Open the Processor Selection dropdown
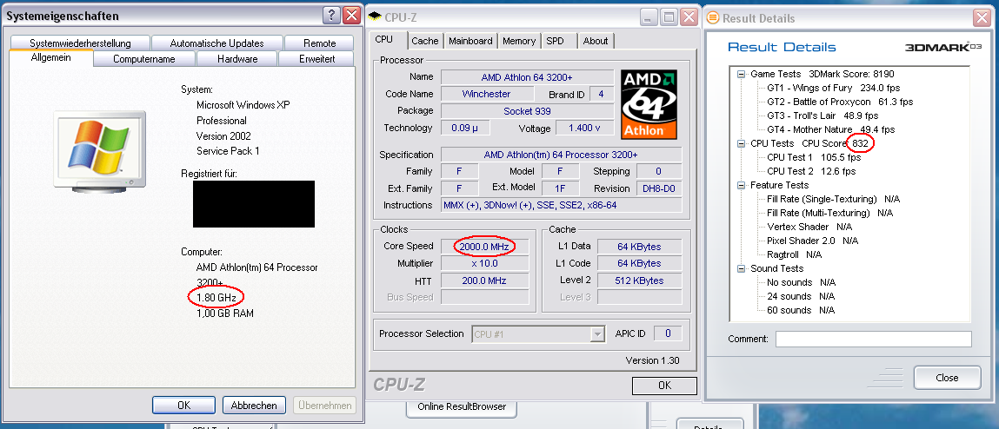 pos(597,334)
